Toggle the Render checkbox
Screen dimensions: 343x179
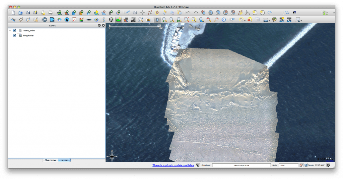point(306,165)
